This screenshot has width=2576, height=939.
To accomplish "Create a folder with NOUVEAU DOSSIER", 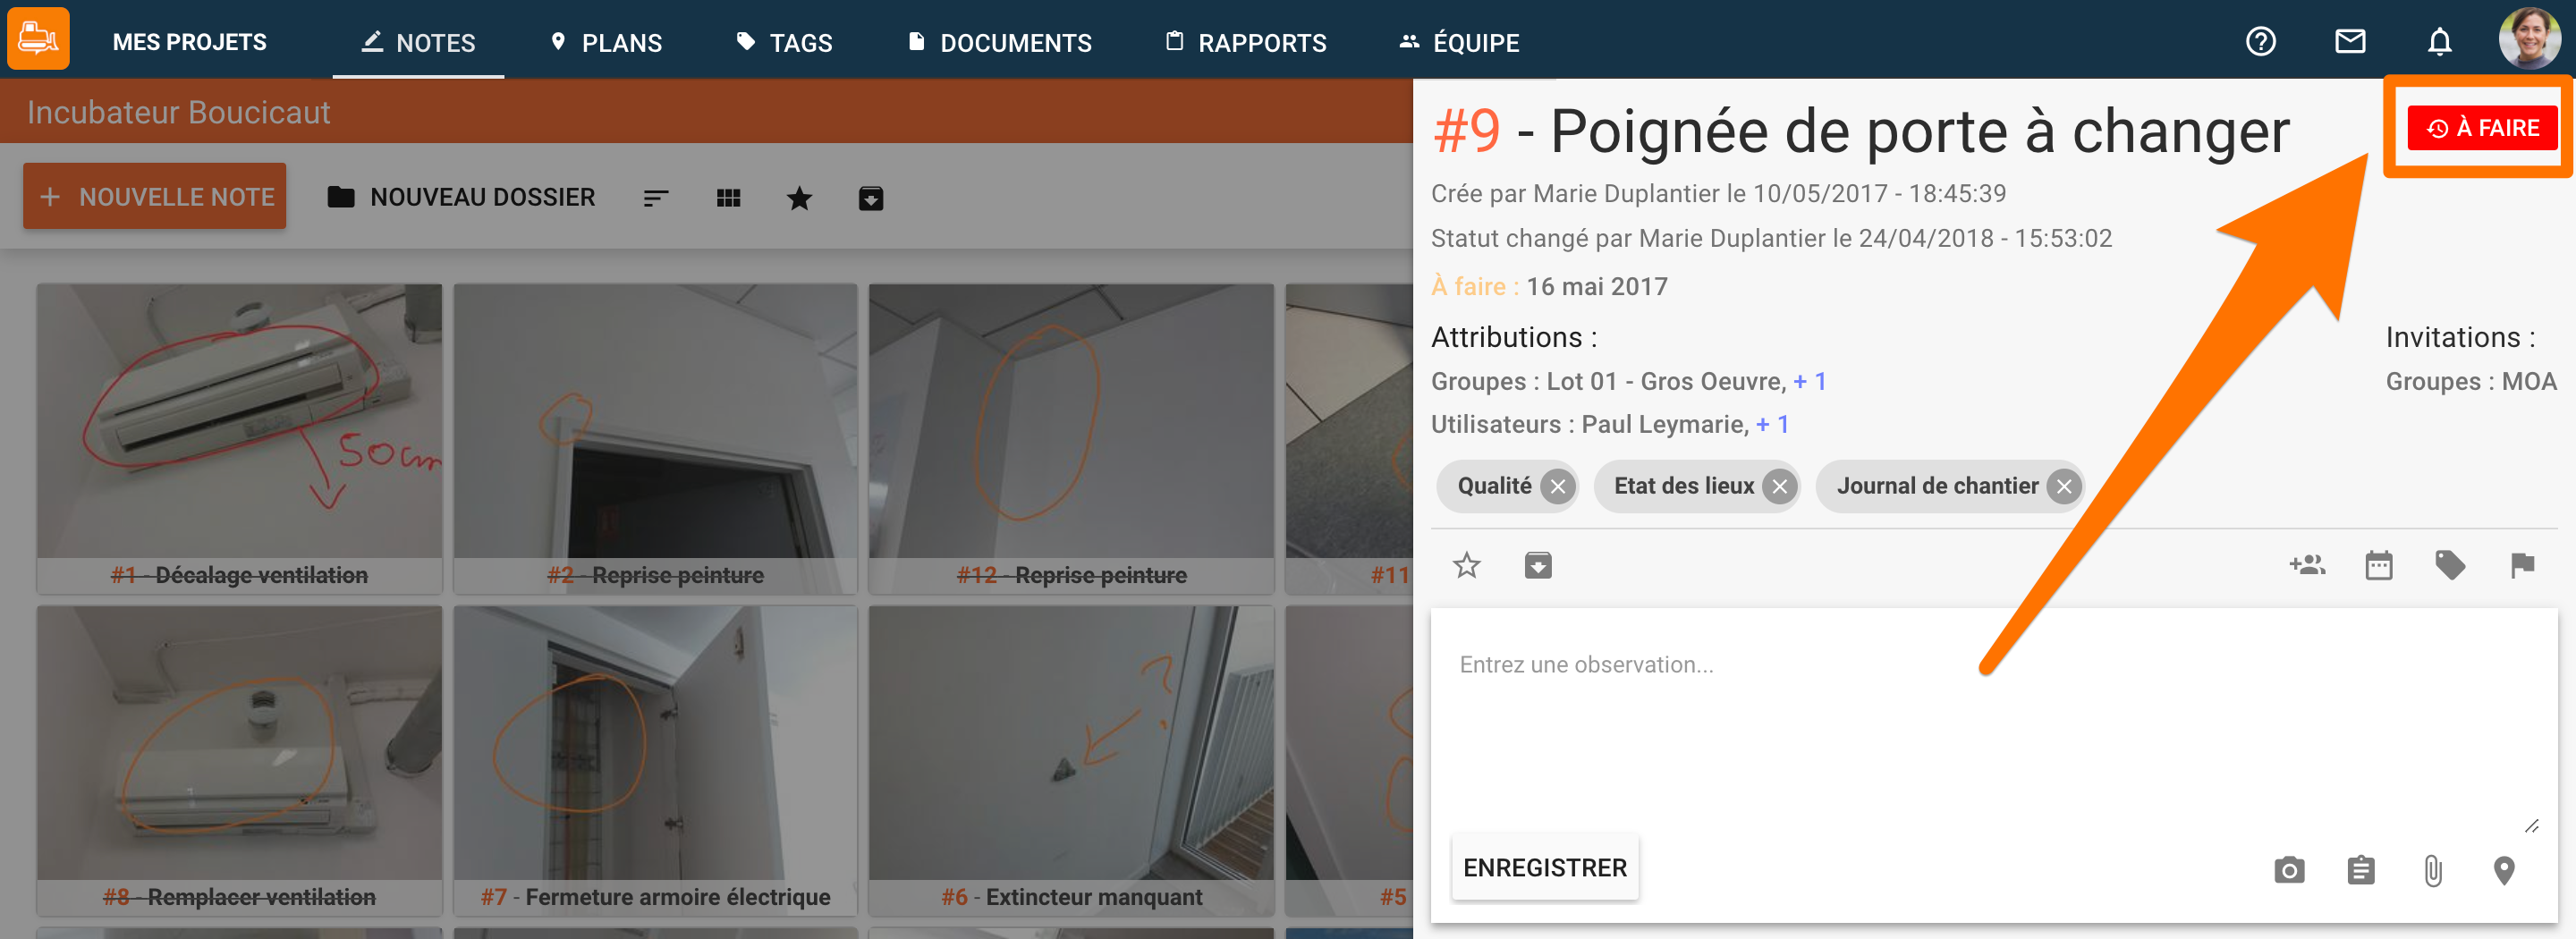I will (x=461, y=197).
